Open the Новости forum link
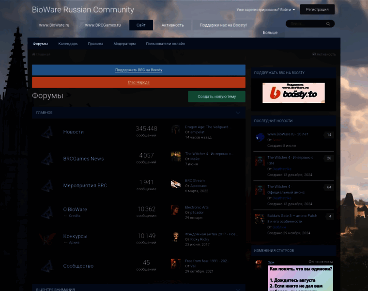Image resolution: width=368 pixels, height=291 pixels. click(x=74, y=132)
